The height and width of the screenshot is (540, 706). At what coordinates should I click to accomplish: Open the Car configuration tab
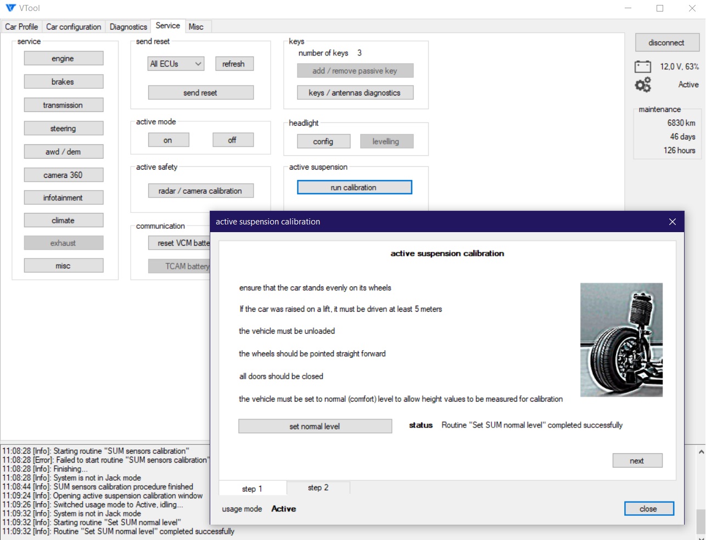pyautogui.click(x=74, y=27)
